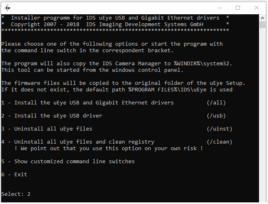Maximize the uEye console window
The height and width of the screenshot is (204, 268).
(238, 7)
